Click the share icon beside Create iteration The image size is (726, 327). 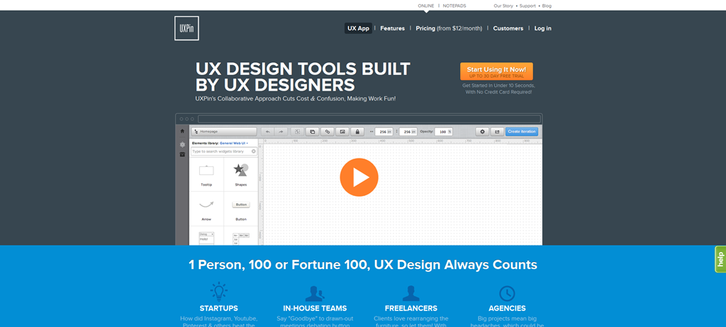click(x=497, y=132)
